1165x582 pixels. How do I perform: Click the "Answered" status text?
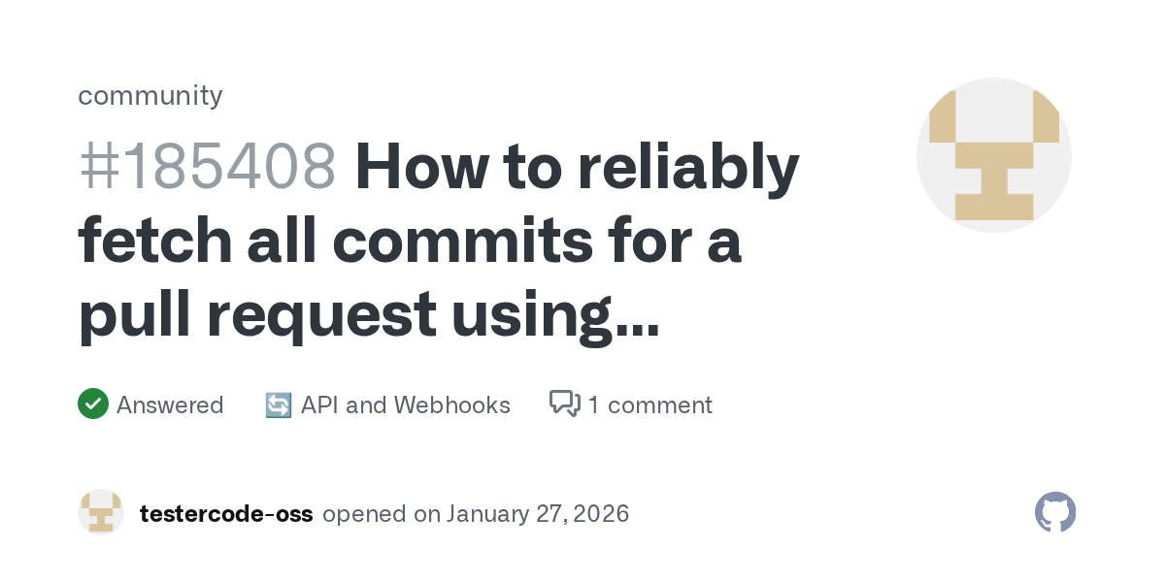pyautogui.click(x=170, y=404)
